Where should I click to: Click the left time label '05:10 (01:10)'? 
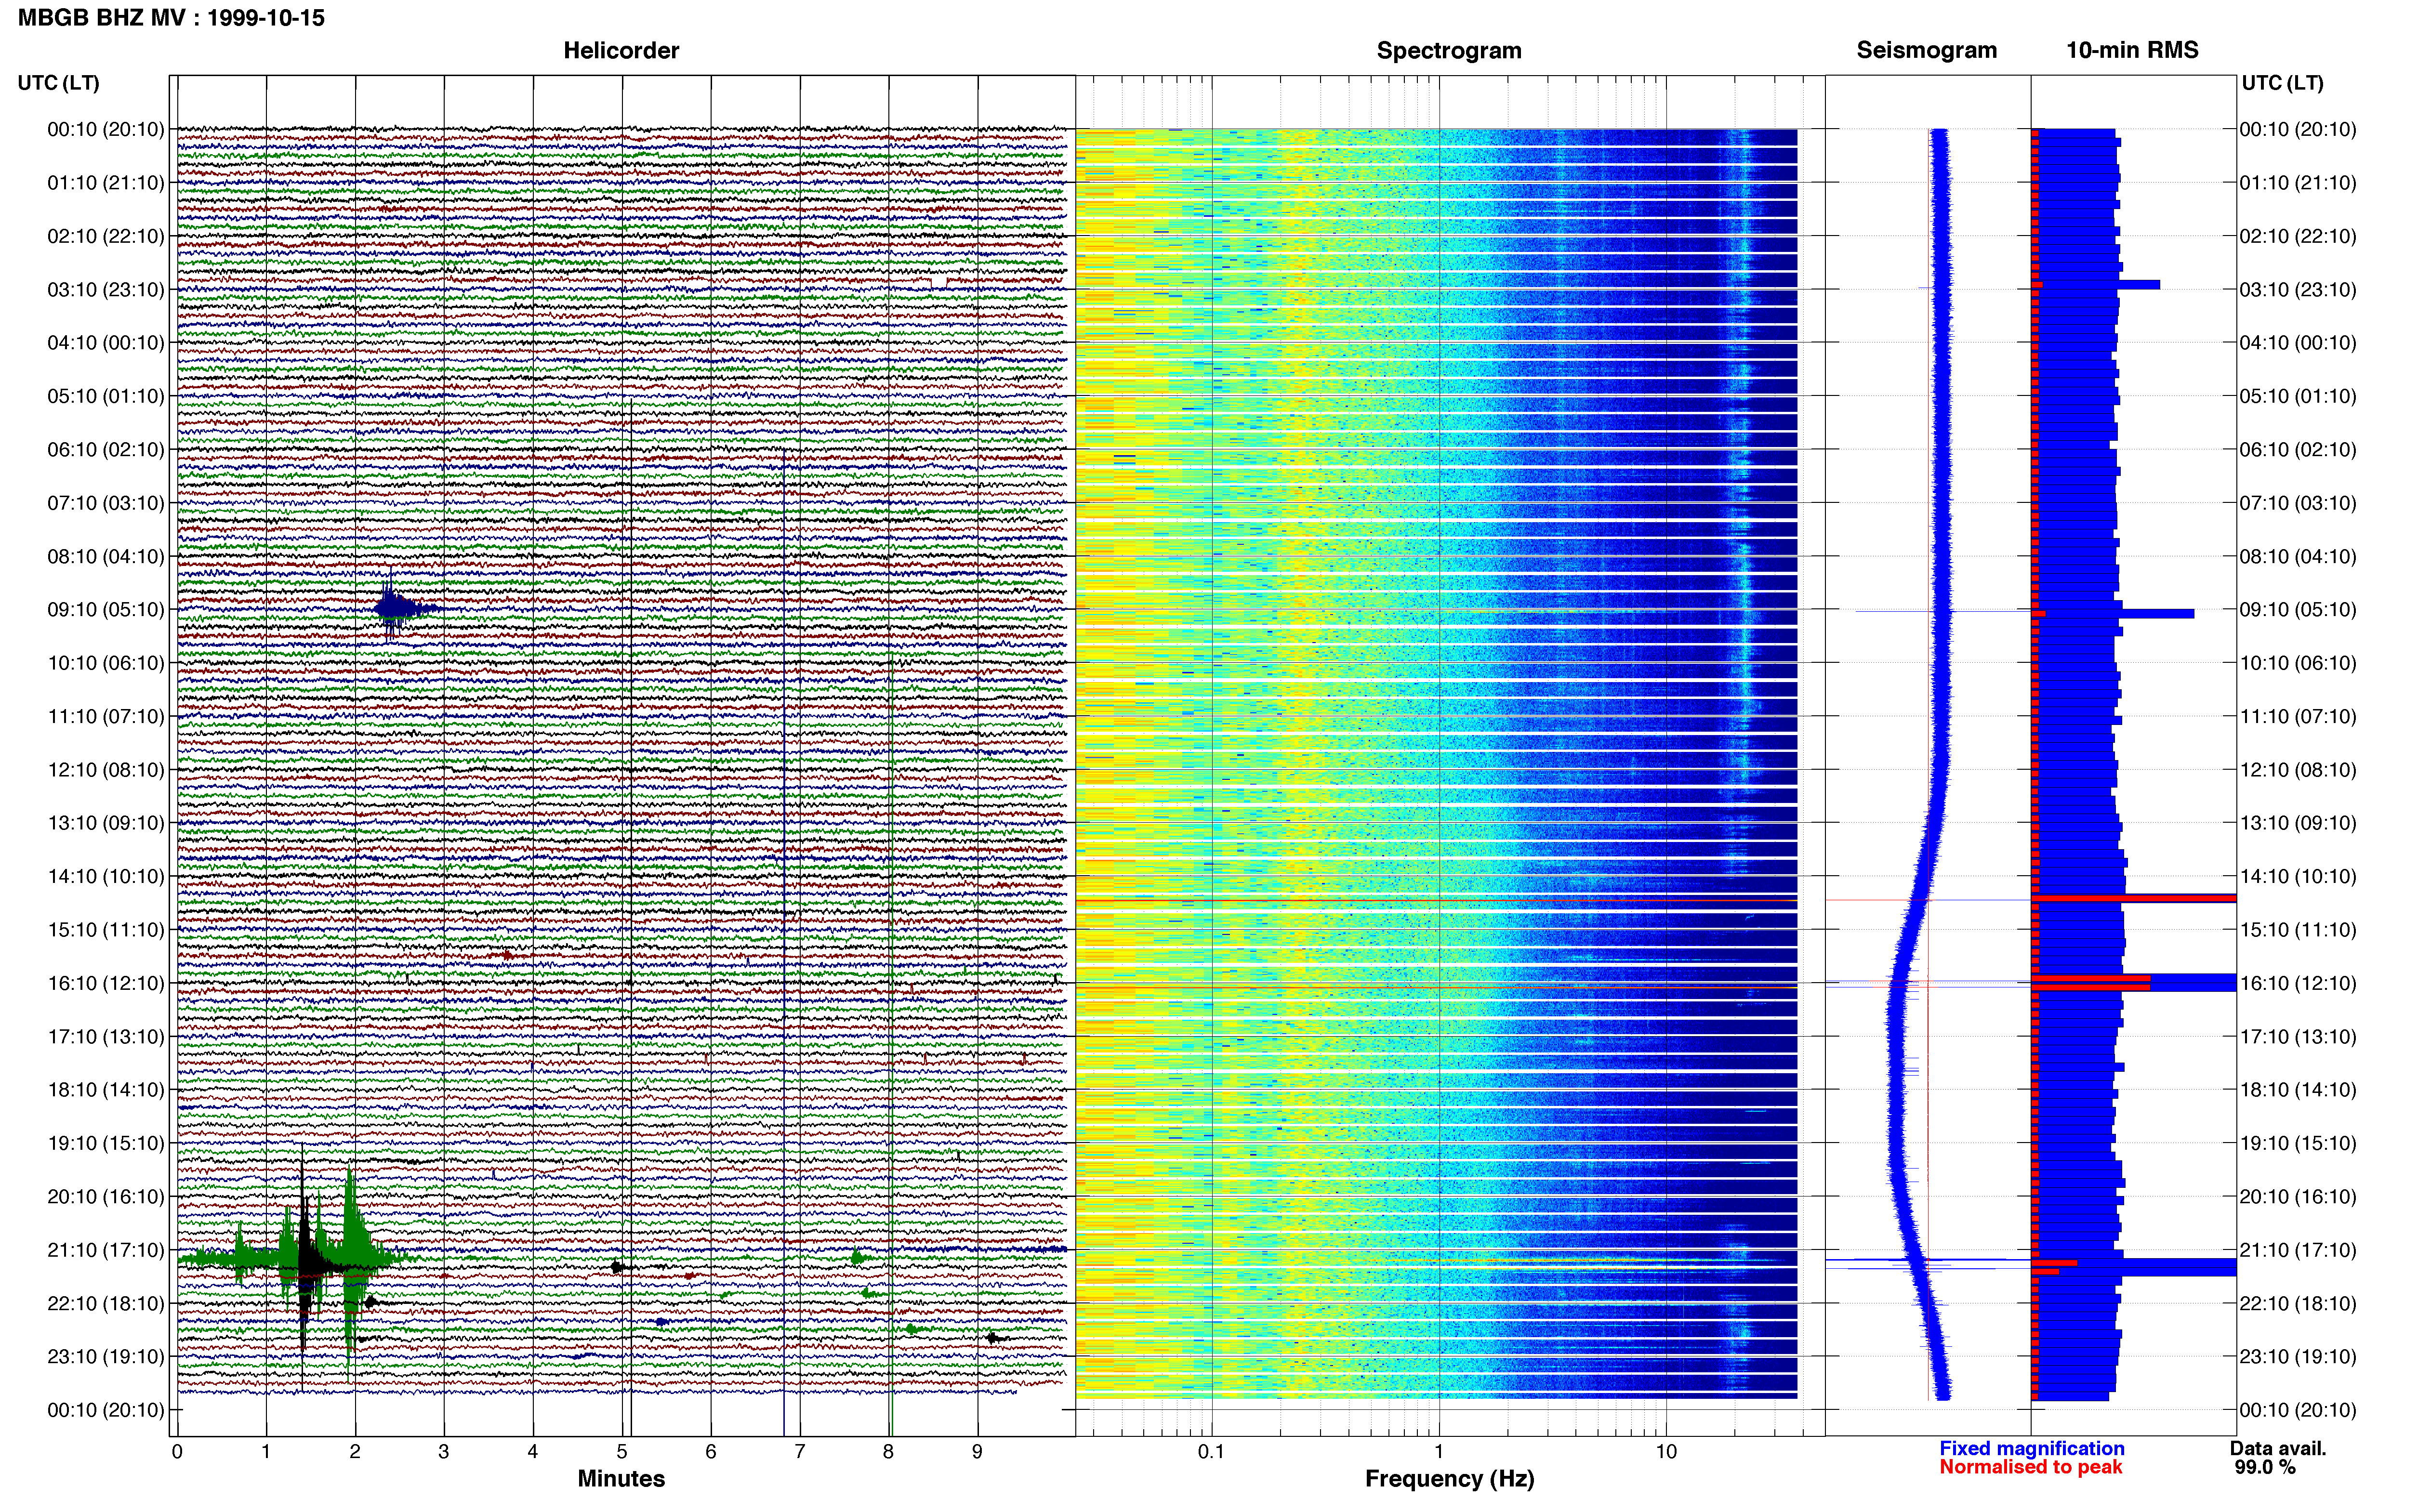pos(105,396)
